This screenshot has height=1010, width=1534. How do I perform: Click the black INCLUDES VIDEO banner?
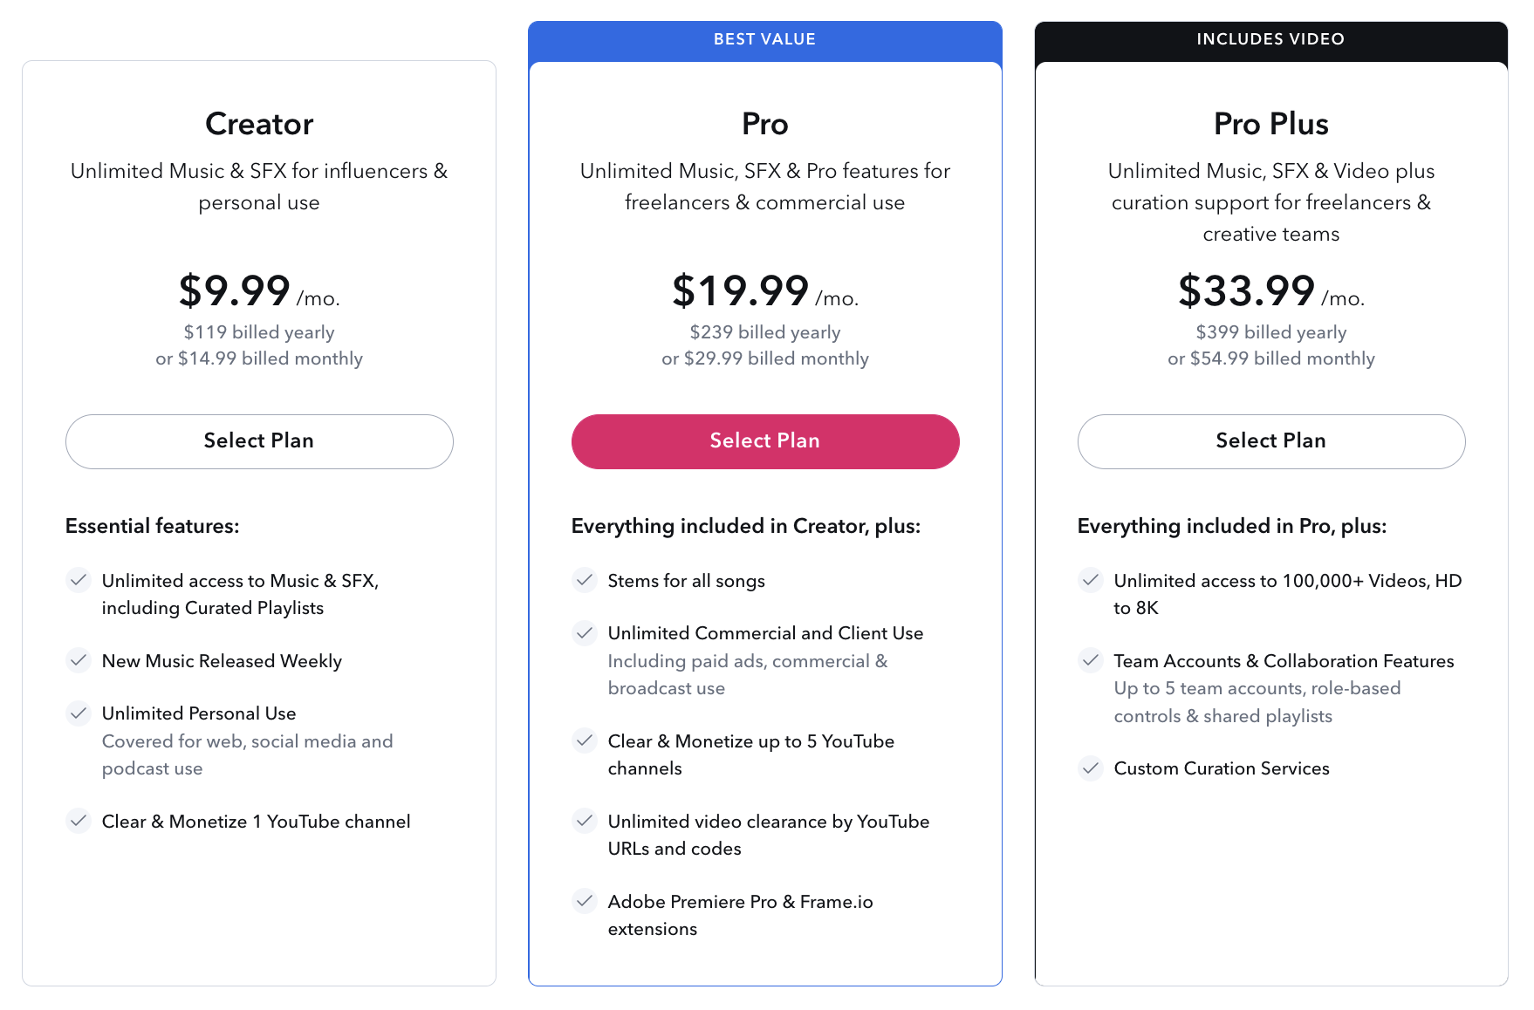click(x=1270, y=39)
